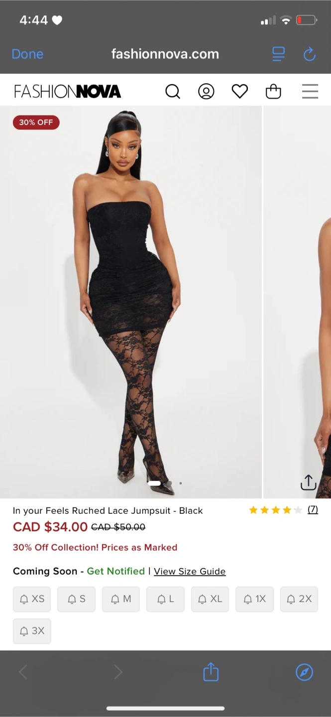Open the shopping bag icon
Screen dimensions: 331x717
(273, 92)
